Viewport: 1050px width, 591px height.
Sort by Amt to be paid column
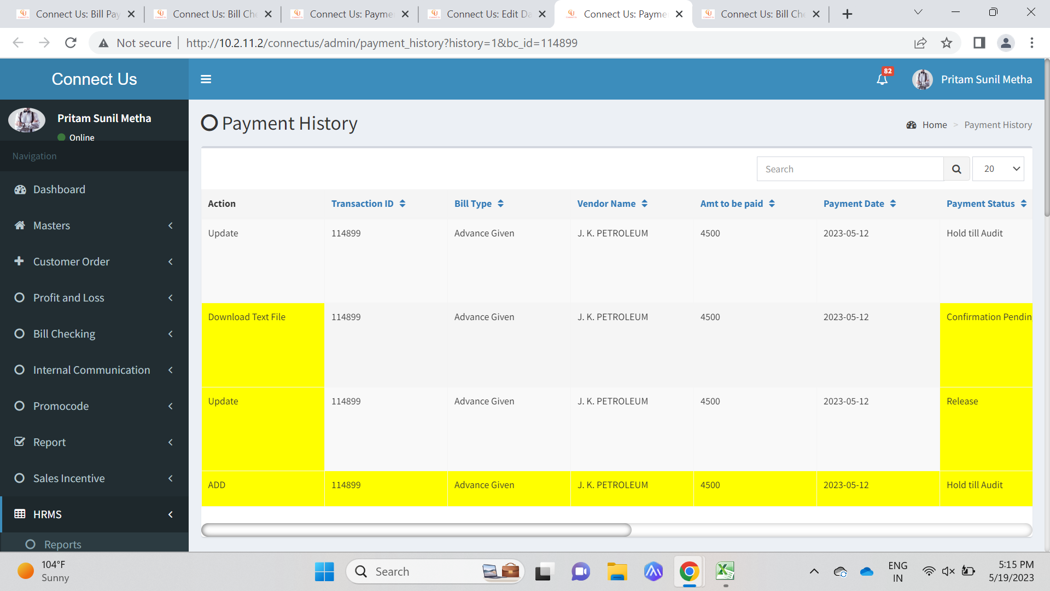[x=738, y=204]
